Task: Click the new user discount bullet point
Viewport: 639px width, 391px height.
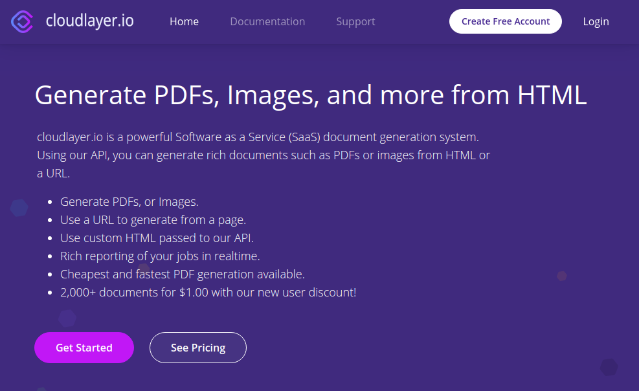Action: tap(208, 292)
